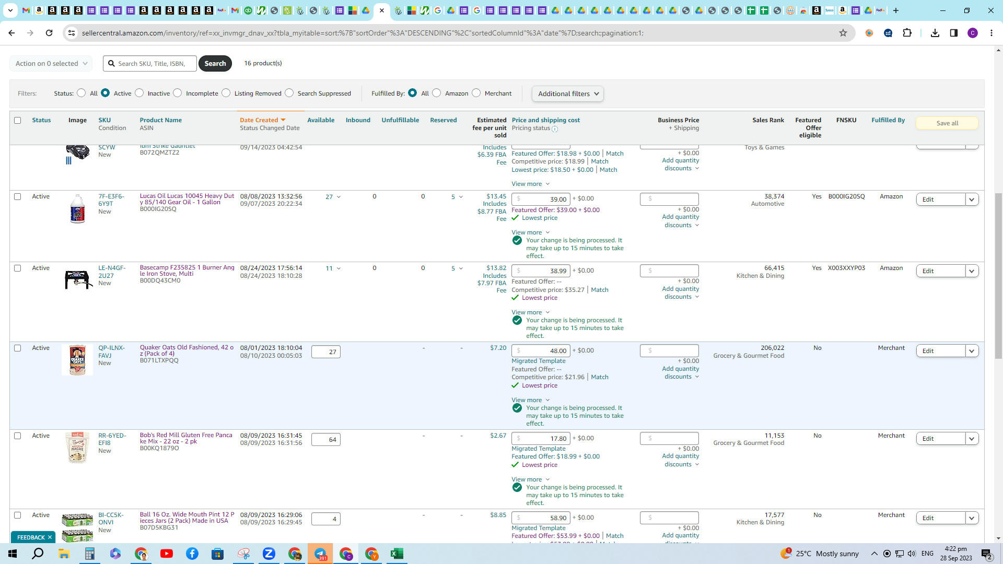Launch Facebook from the taskbar
Screen dimensions: 1003x564
pos(192,554)
